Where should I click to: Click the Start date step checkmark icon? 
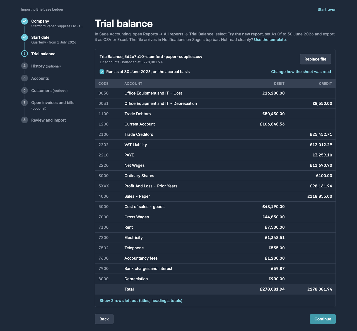tap(25, 37)
